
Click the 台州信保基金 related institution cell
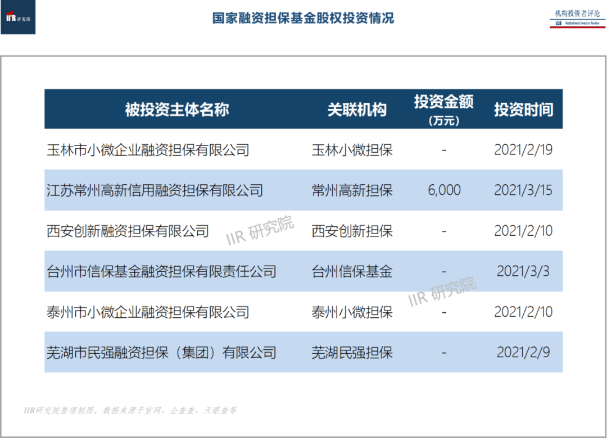(352, 272)
